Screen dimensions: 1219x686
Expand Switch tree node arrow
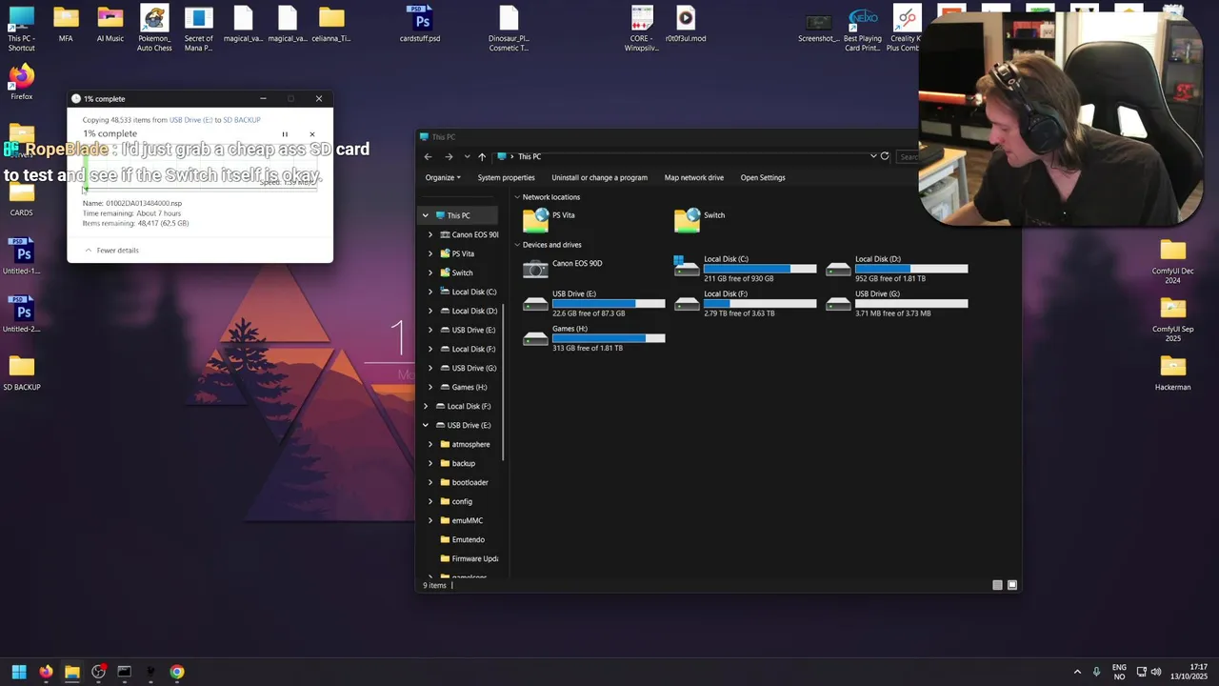[x=430, y=272]
